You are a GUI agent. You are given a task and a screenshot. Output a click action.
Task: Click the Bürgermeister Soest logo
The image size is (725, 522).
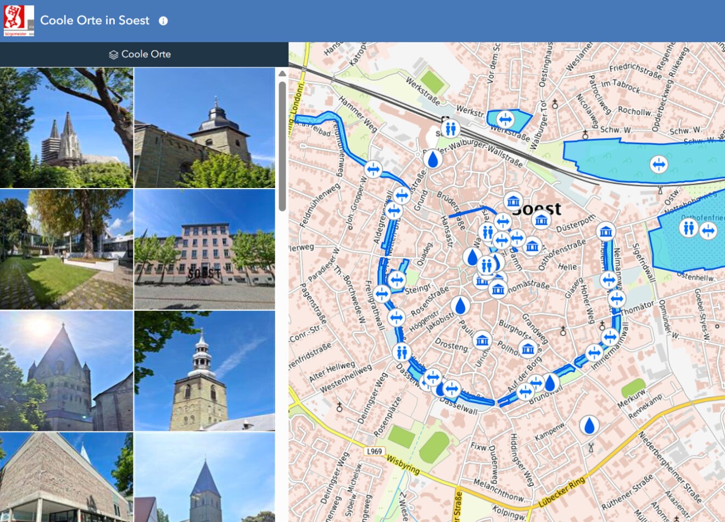pos(19,21)
